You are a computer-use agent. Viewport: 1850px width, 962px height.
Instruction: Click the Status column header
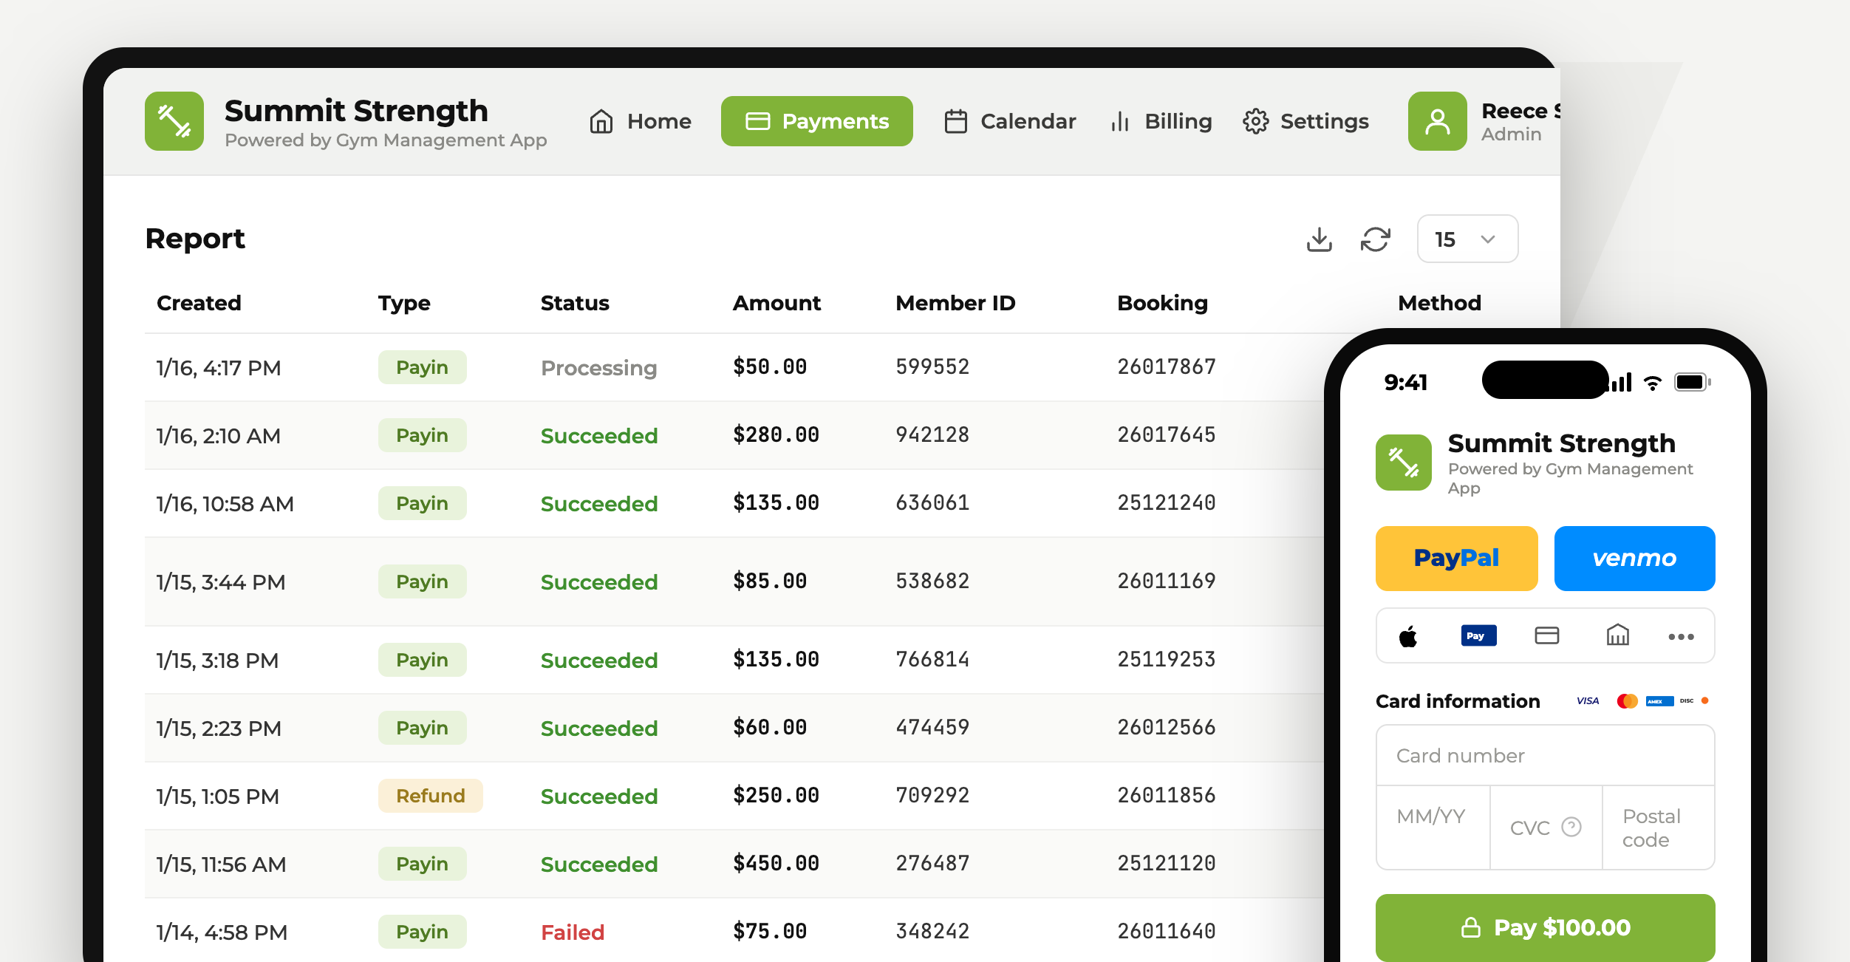click(x=575, y=303)
